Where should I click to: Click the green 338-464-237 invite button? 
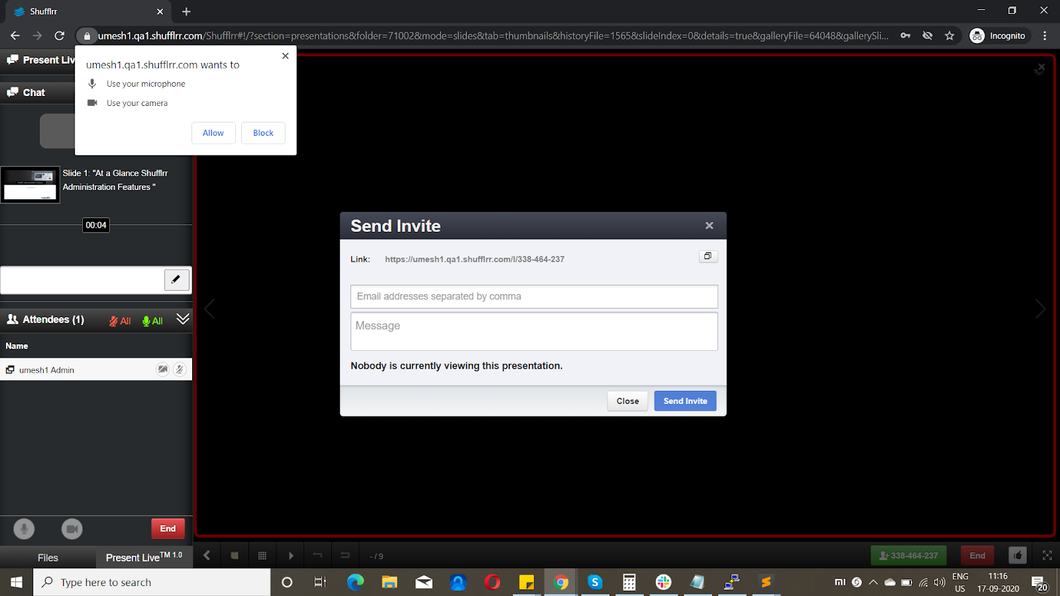[x=908, y=556]
